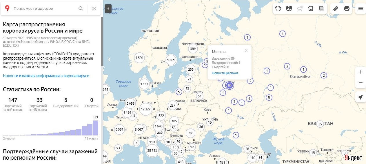Image resolution: width=366 pixels, height=164 pixels.
Task: Click the Ukraine marker showing 16
Action: coord(210,122)
